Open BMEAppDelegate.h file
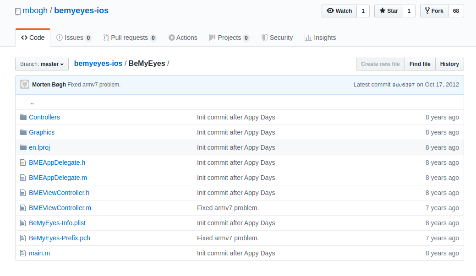The image size is (476, 276). (x=57, y=162)
